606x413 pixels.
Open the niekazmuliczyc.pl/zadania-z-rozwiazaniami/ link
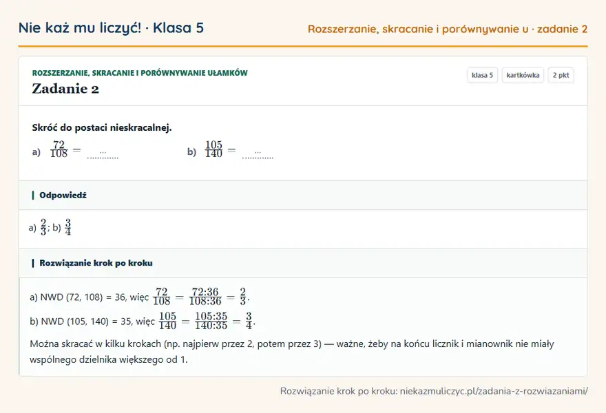tap(494, 391)
